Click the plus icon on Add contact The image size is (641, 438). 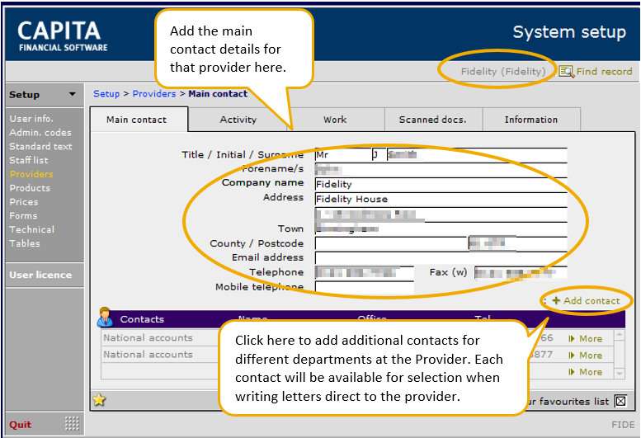(x=556, y=301)
